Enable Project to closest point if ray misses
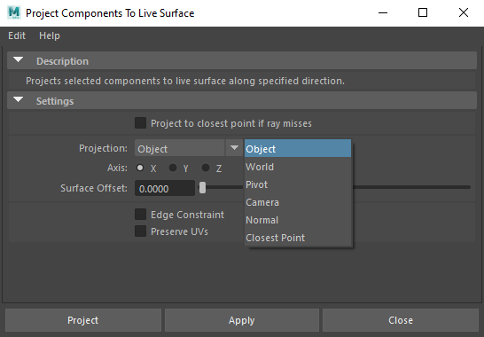The image size is (484, 337). (x=140, y=123)
